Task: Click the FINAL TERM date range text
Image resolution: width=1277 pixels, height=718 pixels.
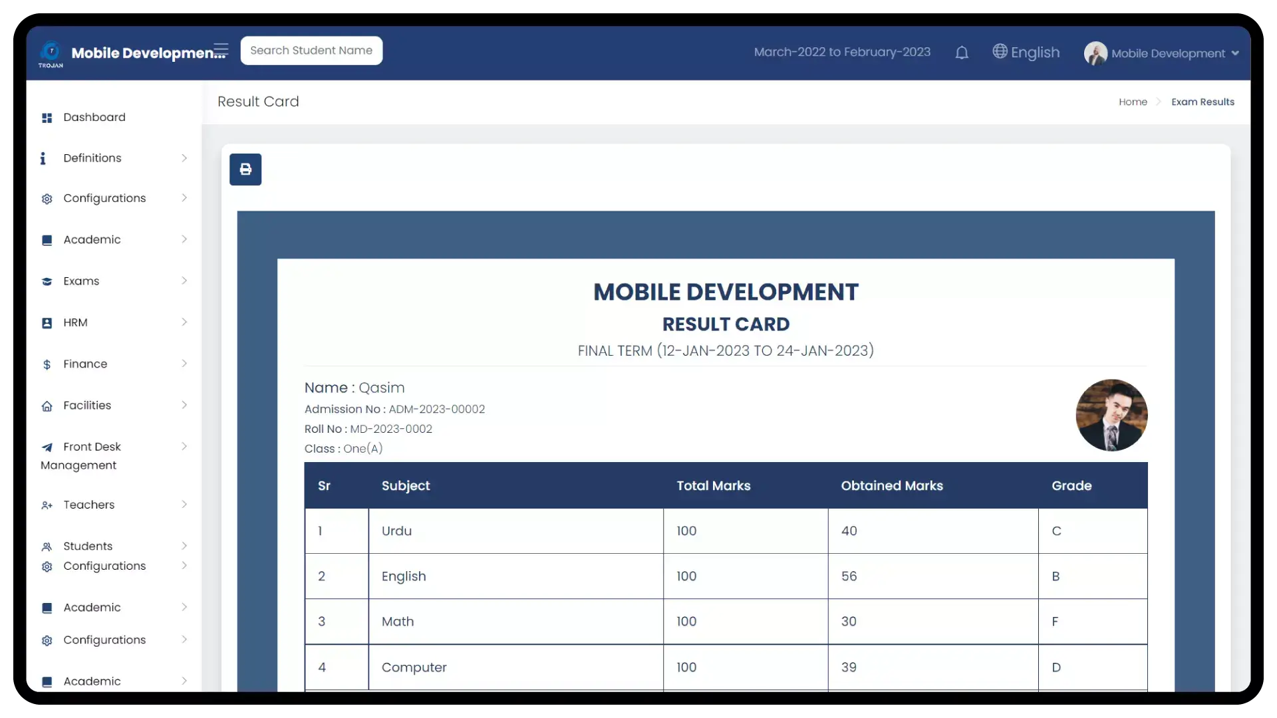Action: 726,350
